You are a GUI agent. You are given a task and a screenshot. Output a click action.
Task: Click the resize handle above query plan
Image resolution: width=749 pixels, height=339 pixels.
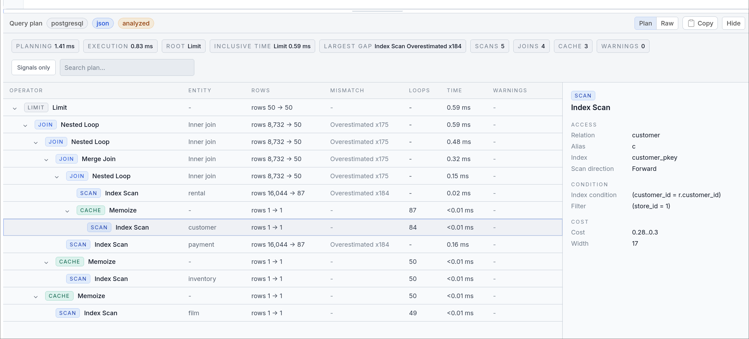(377, 11)
